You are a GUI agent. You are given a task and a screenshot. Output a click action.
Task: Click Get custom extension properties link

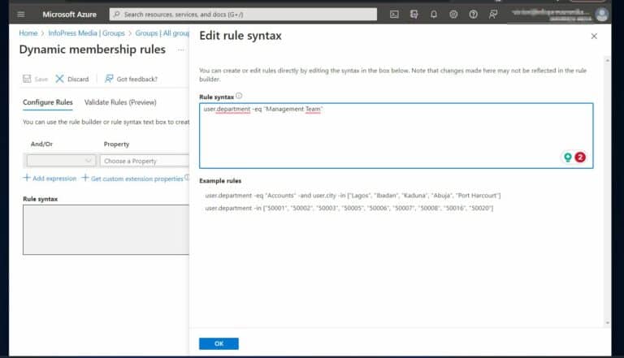tap(136, 179)
